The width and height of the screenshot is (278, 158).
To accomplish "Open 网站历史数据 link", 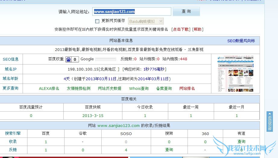I will 109,88.
